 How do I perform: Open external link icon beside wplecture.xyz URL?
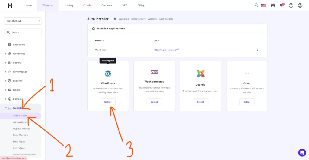(x=178, y=50)
